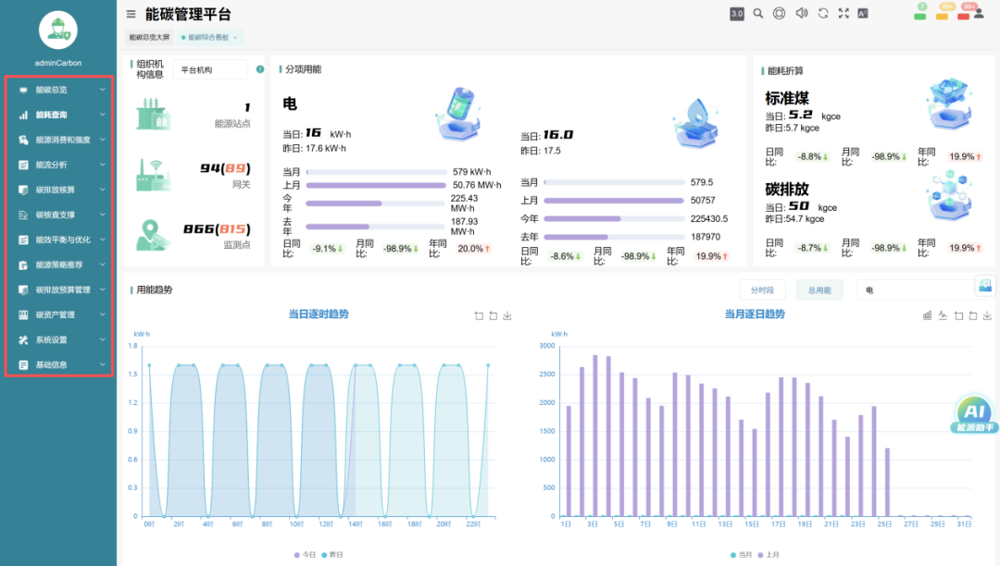Expand the 能源策略推荐 menu
Screen dimensions: 1000x566
(60, 265)
